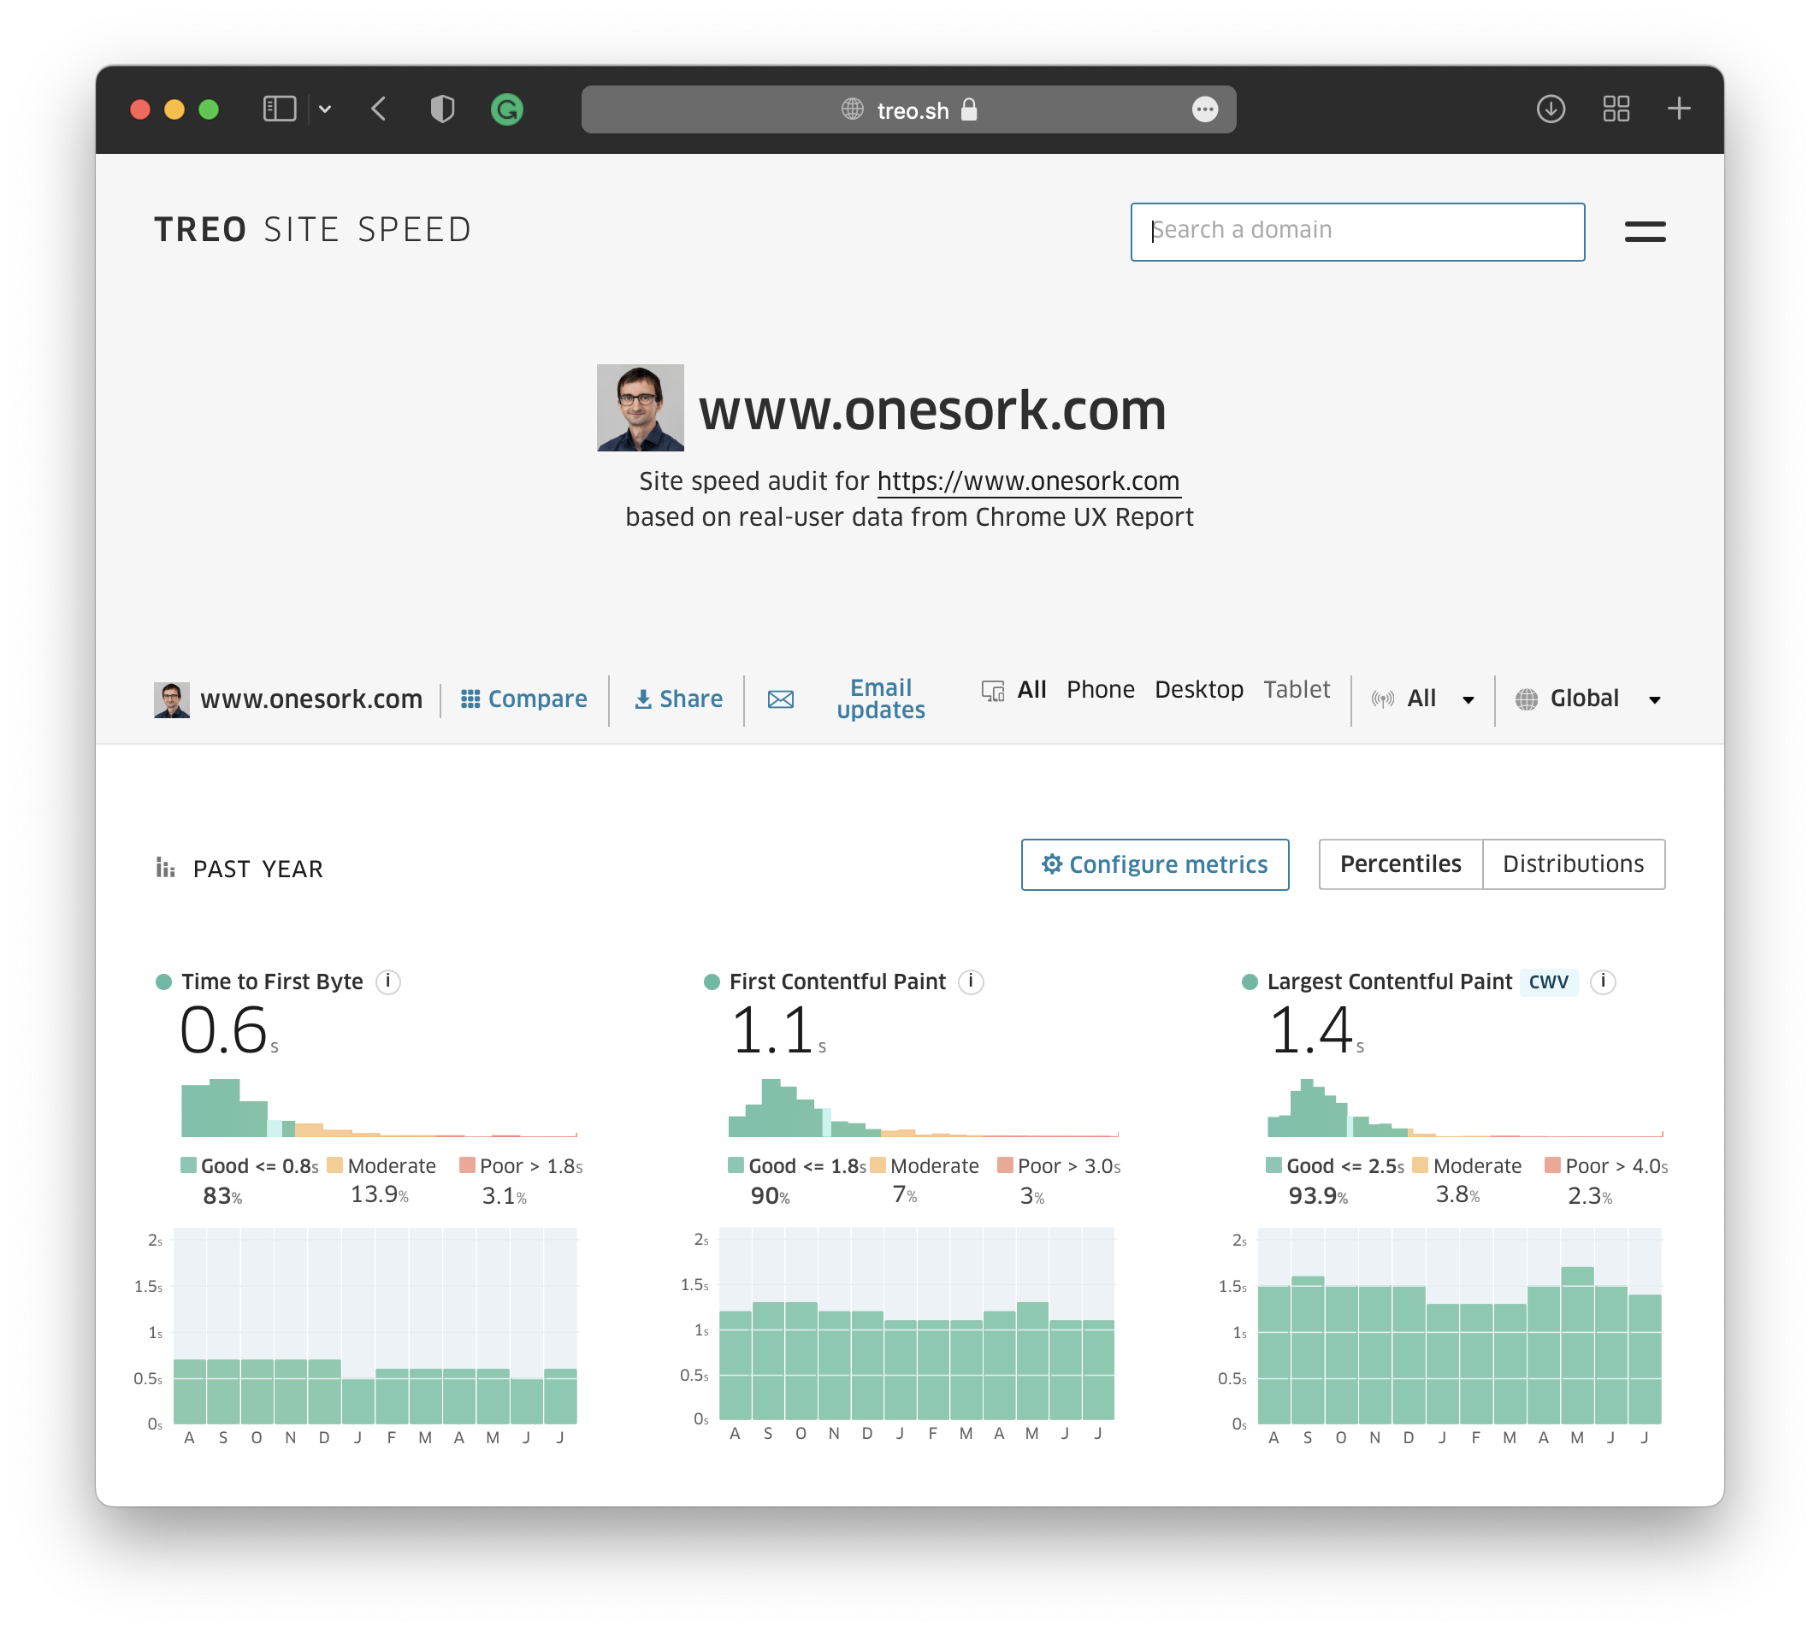The height and width of the screenshot is (1633, 1820).
Task: Show info for Largest Contentful Paint
Action: tap(1602, 982)
